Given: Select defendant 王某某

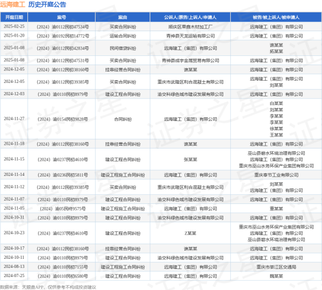Looking at the screenshot, I should [x=276, y=135].
